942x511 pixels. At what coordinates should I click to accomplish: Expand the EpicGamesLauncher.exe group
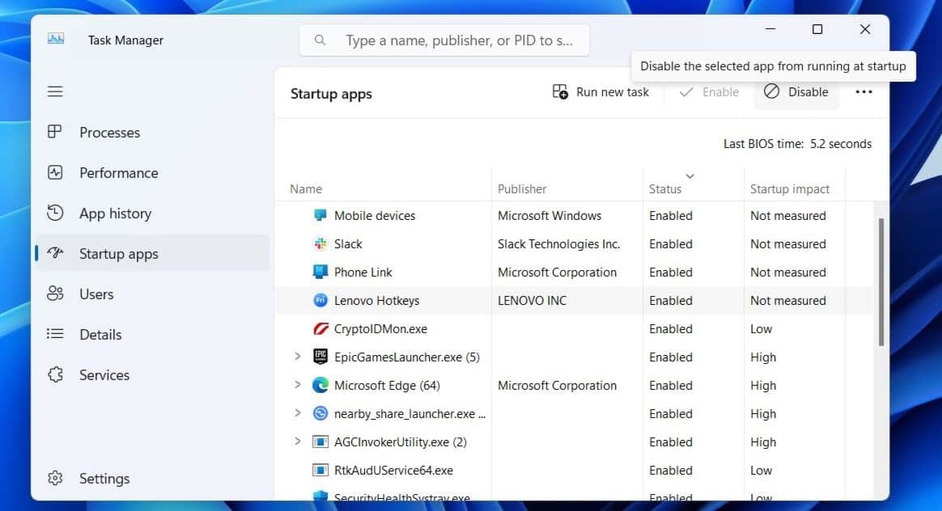pos(298,357)
